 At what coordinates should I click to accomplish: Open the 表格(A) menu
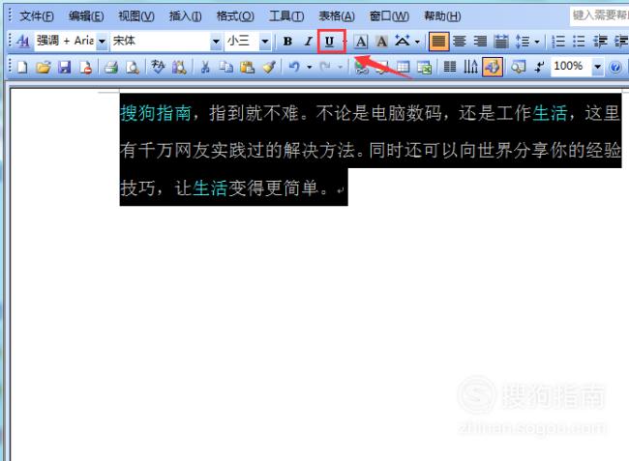[x=337, y=16]
